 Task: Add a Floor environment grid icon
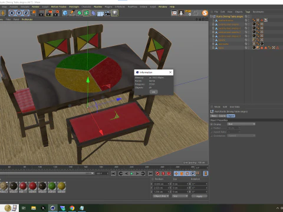100,13
